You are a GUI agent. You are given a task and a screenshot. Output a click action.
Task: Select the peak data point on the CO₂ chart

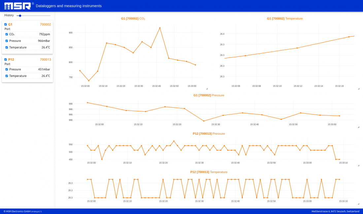point(160,28)
